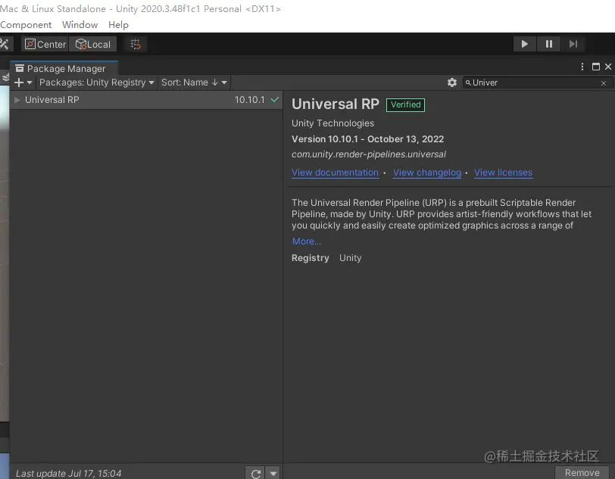Open View changelog link

(427, 173)
